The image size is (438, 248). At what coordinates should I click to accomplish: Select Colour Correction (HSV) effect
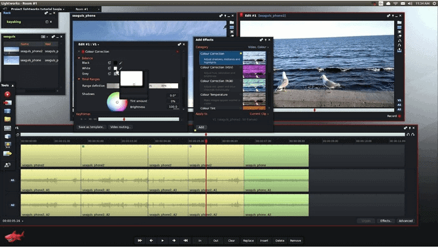tap(233, 72)
